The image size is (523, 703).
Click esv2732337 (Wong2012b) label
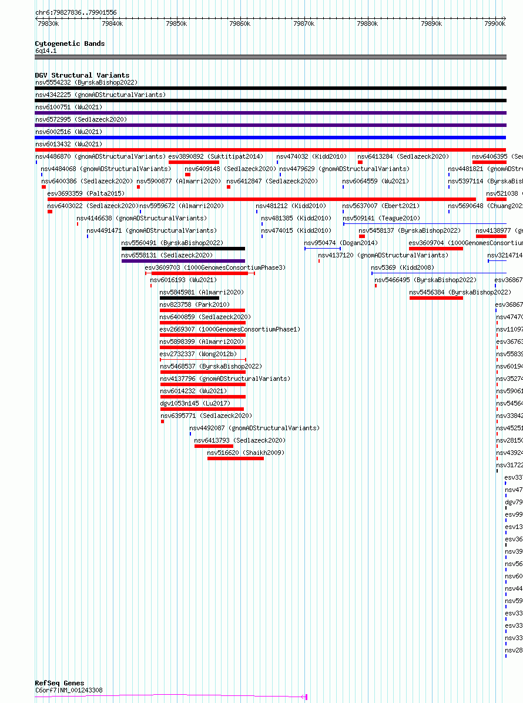pos(198,354)
